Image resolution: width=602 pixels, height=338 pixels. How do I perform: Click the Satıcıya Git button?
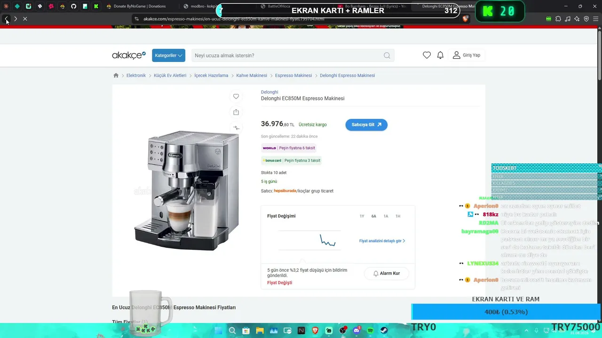pyautogui.click(x=366, y=125)
